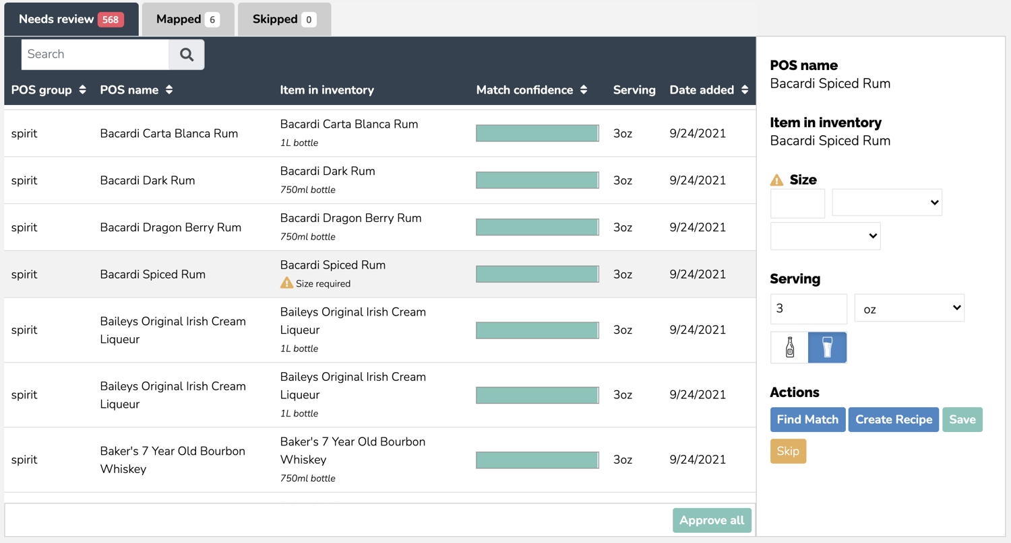Click the Size required warning icon in row
Screen dimensions: 1011x543
point(286,283)
